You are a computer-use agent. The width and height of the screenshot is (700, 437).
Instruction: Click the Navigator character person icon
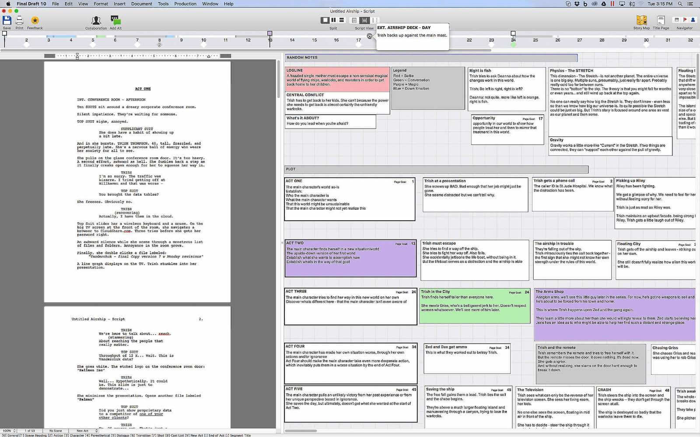(x=693, y=20)
